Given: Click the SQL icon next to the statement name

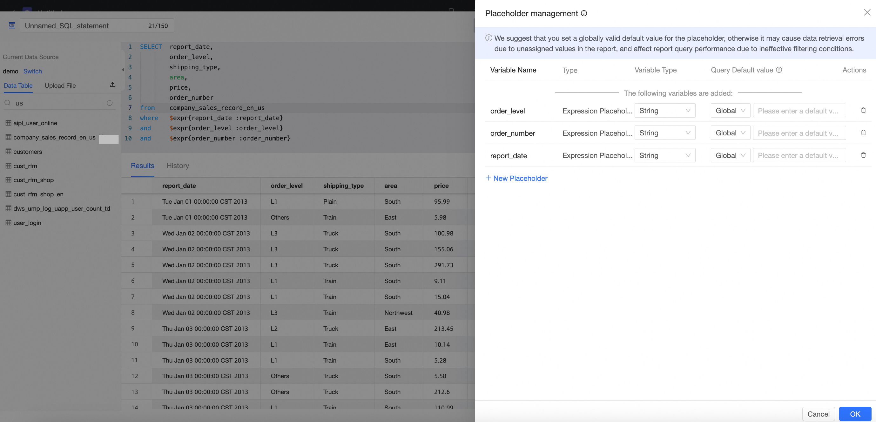Looking at the screenshot, I should [x=12, y=25].
